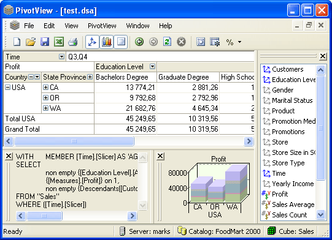Open the percent dropdown arrow
This screenshot has height=240, width=332.
pos(239,42)
